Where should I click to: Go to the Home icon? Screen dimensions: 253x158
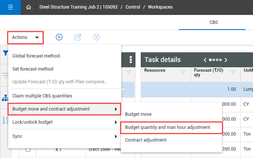29,7
